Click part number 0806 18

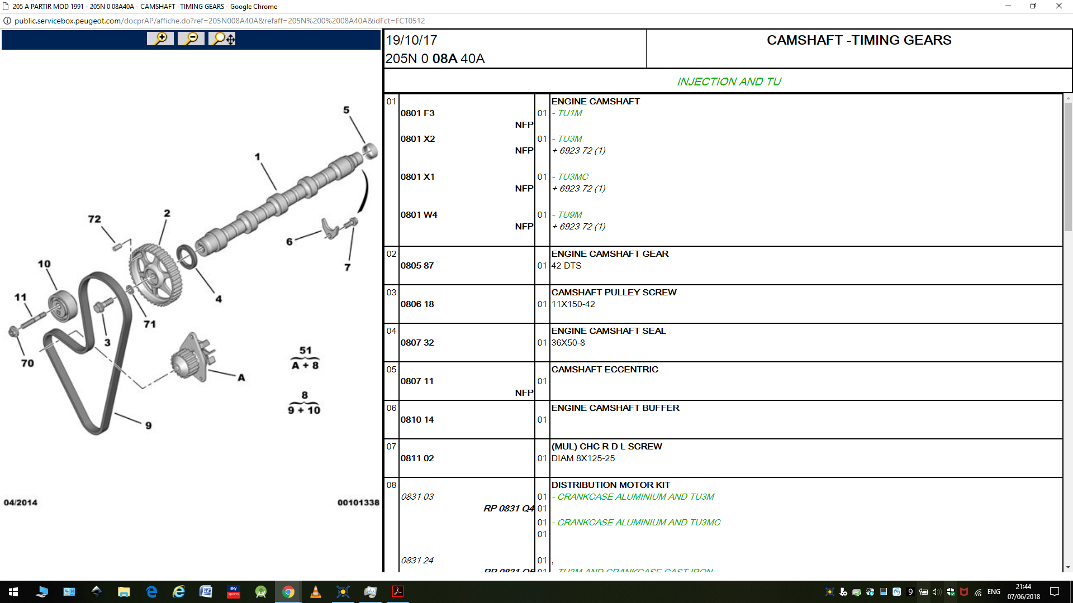pos(417,304)
